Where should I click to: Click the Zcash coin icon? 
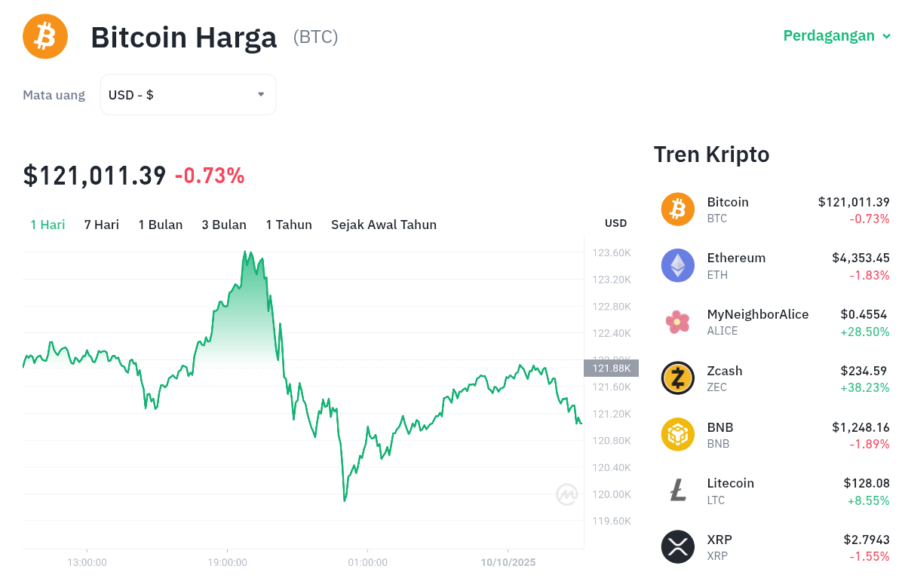(677, 378)
